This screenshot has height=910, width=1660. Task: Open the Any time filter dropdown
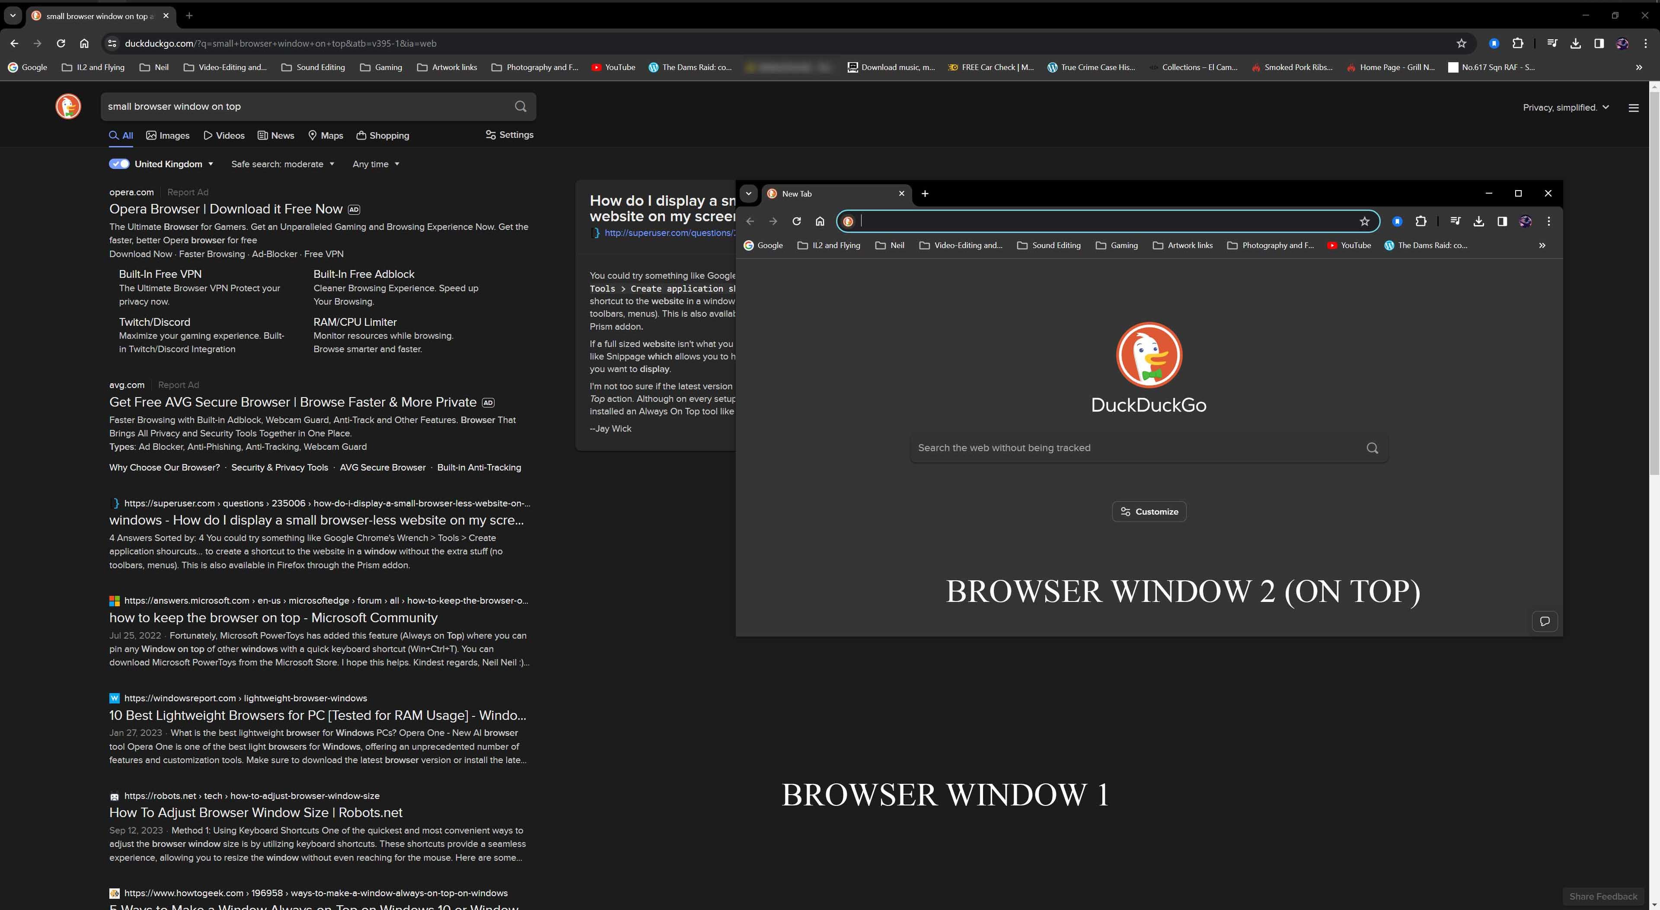(x=377, y=164)
